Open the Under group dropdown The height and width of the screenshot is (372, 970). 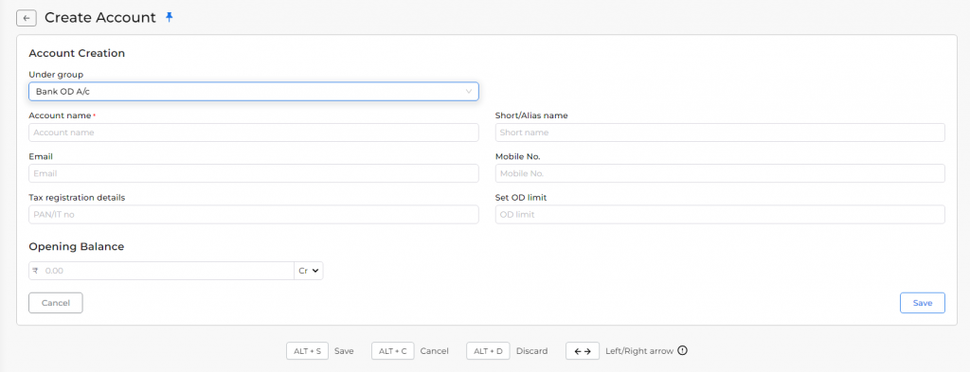tap(254, 92)
